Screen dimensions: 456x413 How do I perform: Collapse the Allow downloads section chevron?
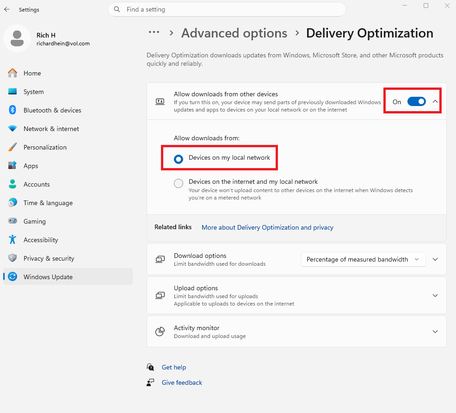[x=435, y=101]
